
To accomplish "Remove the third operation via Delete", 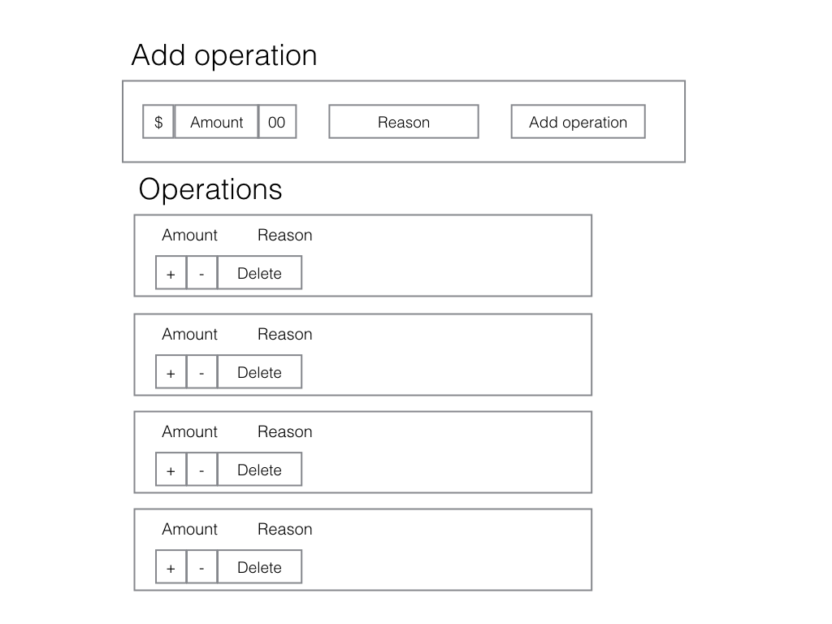I will pyautogui.click(x=259, y=469).
